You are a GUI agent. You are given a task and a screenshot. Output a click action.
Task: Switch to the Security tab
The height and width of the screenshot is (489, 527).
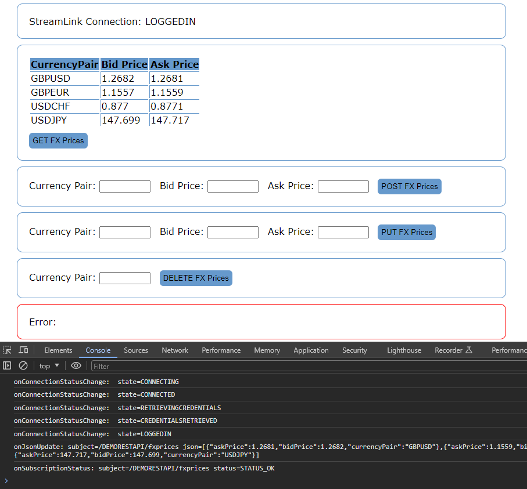pyautogui.click(x=354, y=350)
